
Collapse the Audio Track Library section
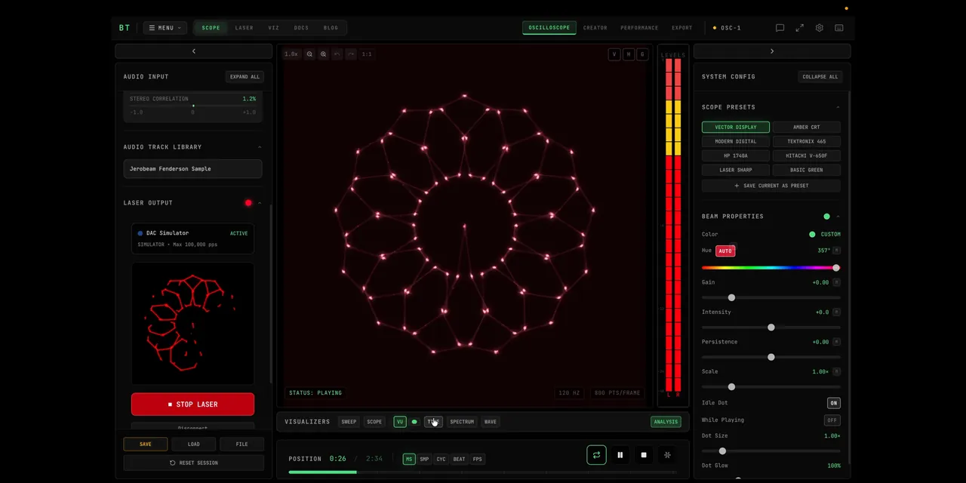[260, 147]
